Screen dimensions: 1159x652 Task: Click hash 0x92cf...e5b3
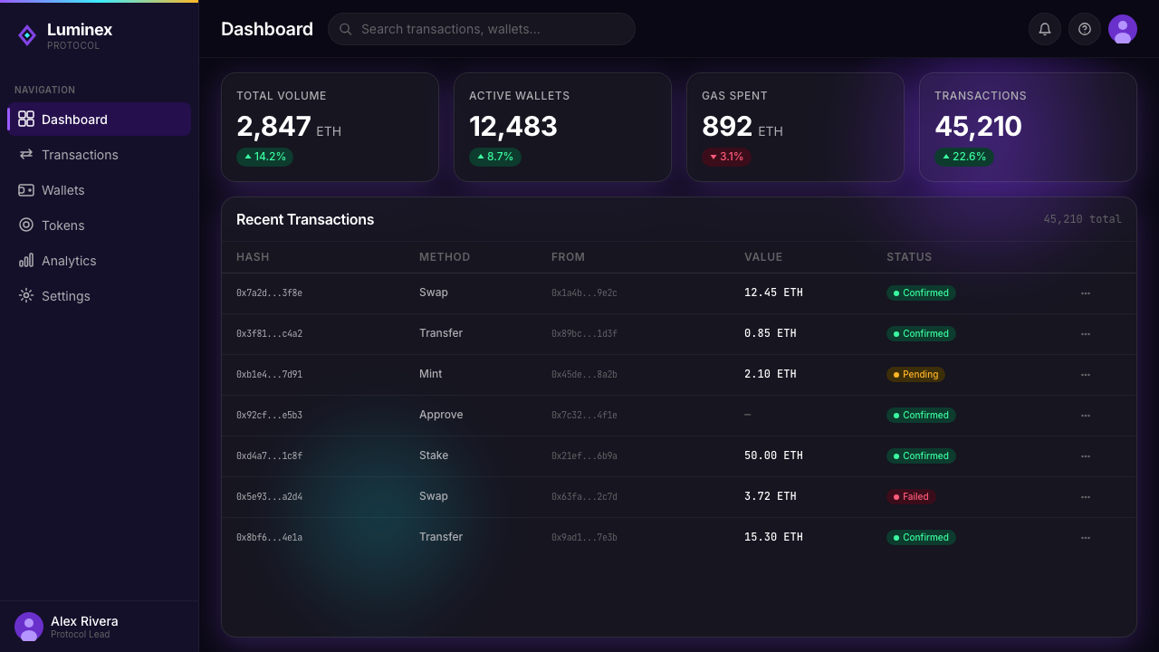pos(269,416)
